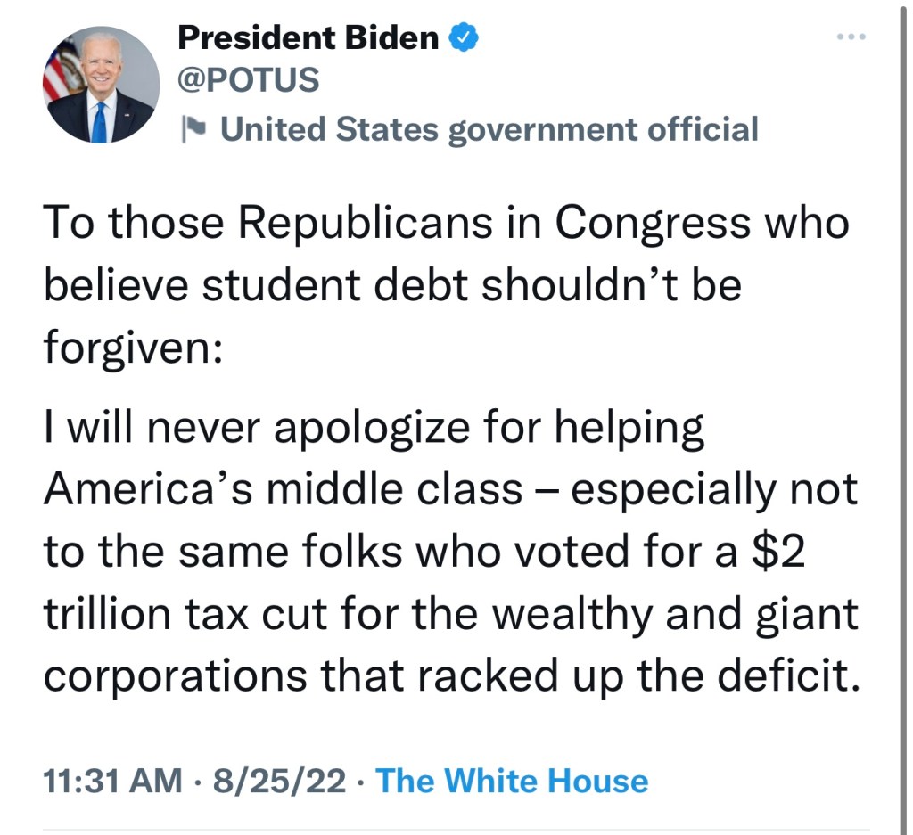Click the "To those Republicans in Congress" line
The width and height of the screenshot is (913, 835).
coord(446,223)
